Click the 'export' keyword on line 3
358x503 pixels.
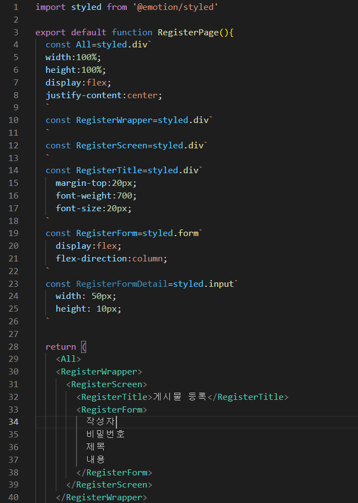(50, 33)
